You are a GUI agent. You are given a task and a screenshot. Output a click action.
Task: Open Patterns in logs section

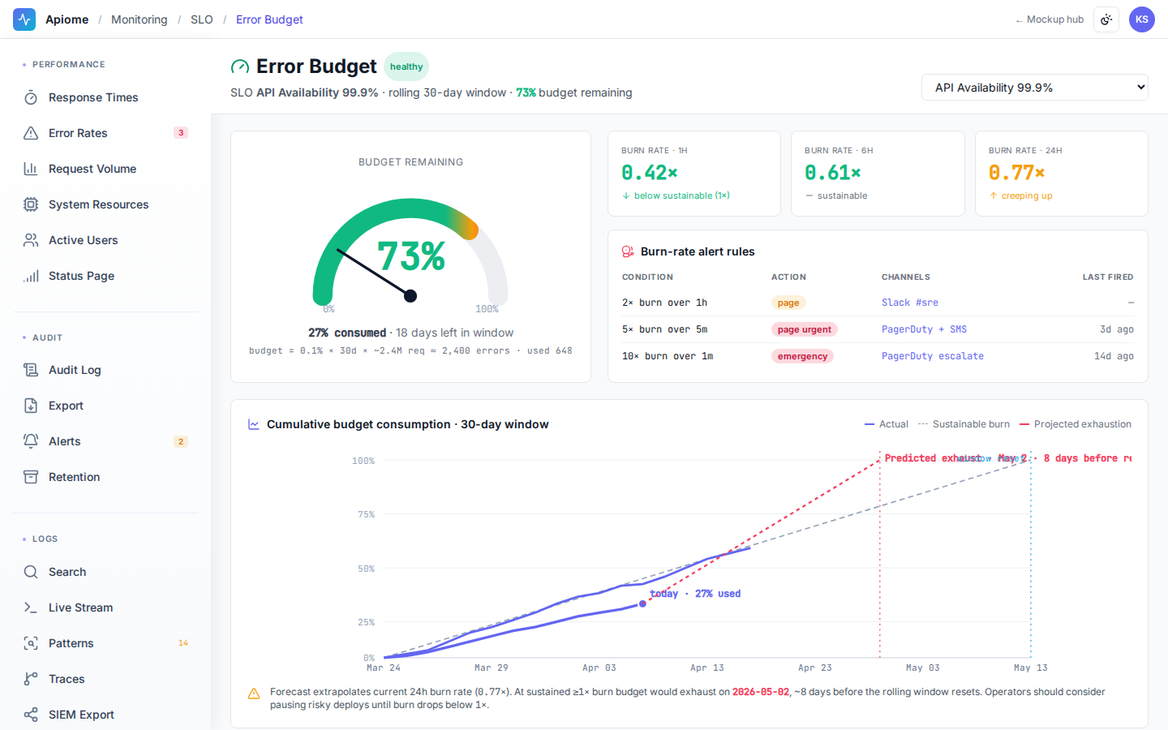(x=105, y=643)
